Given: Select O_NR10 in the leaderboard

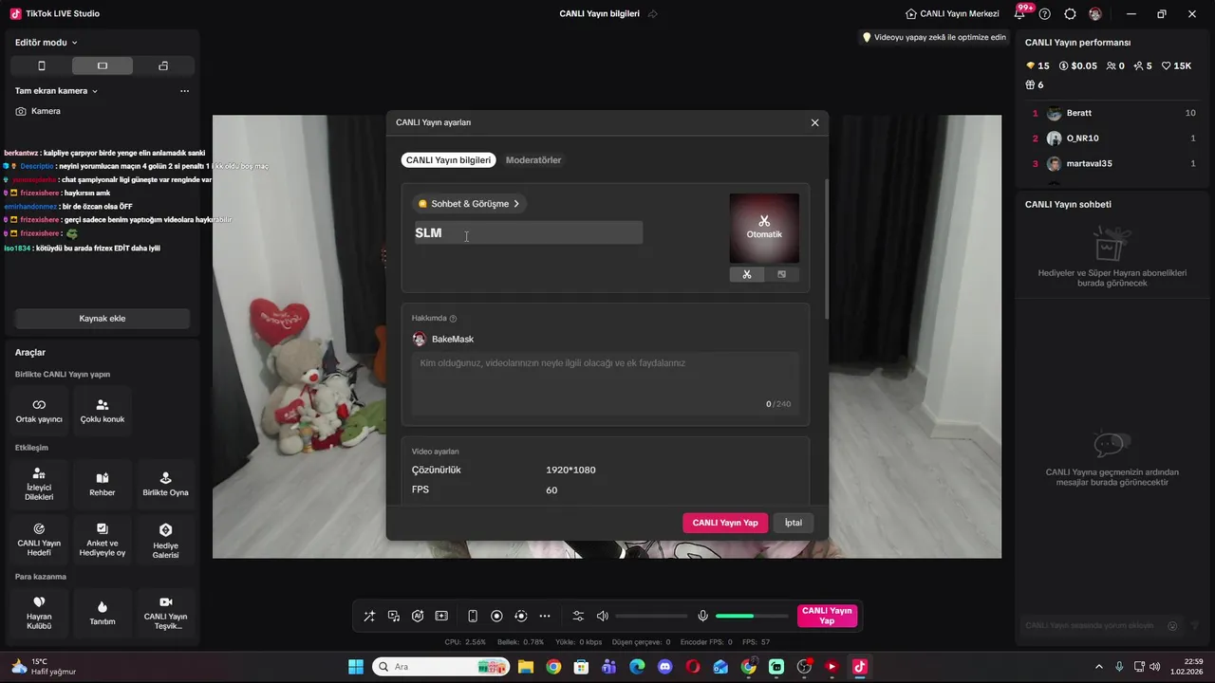Looking at the screenshot, I should [1113, 138].
